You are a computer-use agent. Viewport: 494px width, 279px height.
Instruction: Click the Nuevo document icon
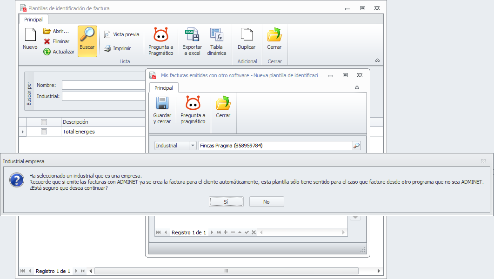point(30,34)
